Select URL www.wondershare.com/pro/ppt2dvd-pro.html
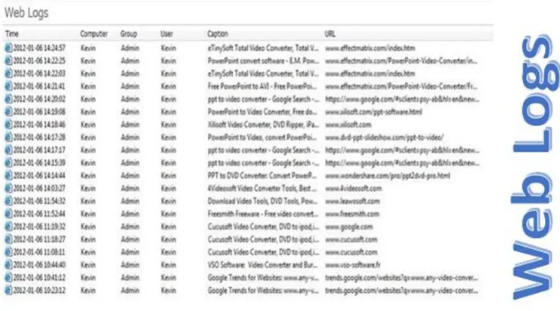 click(x=388, y=175)
